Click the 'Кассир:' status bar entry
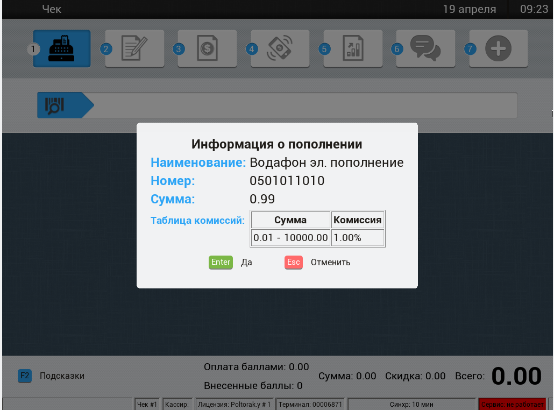The width and height of the screenshot is (554, 410). (177, 404)
